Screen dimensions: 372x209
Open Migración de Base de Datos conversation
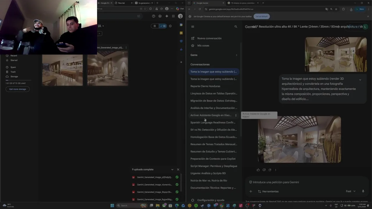[214, 101]
